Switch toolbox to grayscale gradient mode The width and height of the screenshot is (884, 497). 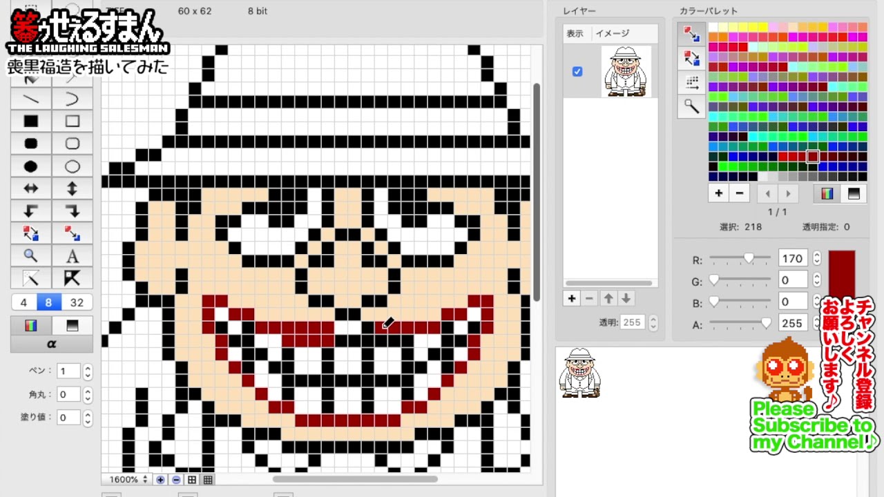pyautogui.click(x=73, y=325)
